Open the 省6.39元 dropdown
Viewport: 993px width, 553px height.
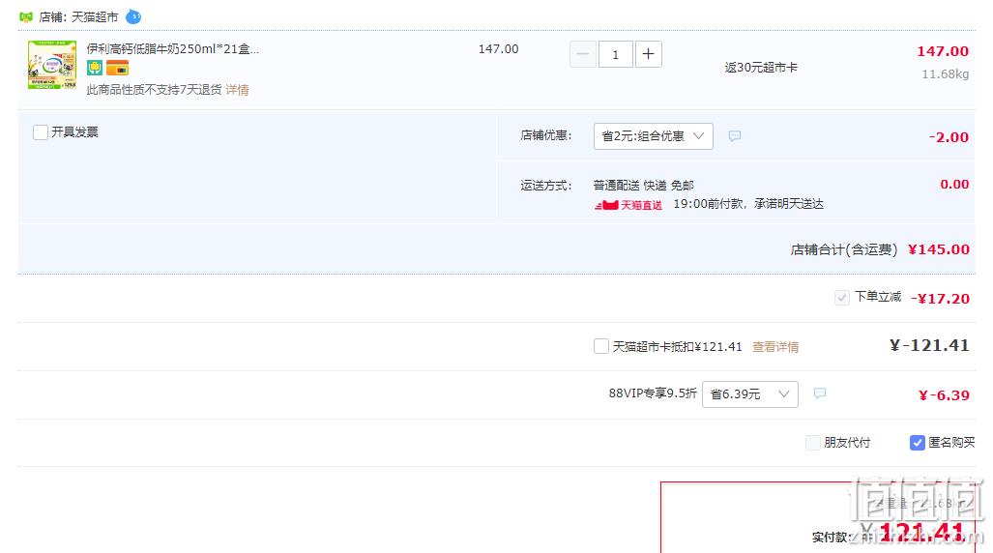749,394
